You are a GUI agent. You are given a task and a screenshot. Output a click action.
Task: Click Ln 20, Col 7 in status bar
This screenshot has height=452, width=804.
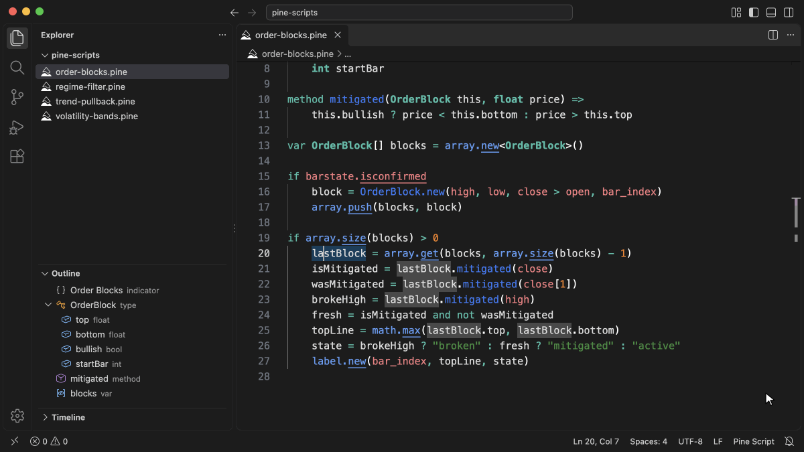[x=596, y=441]
